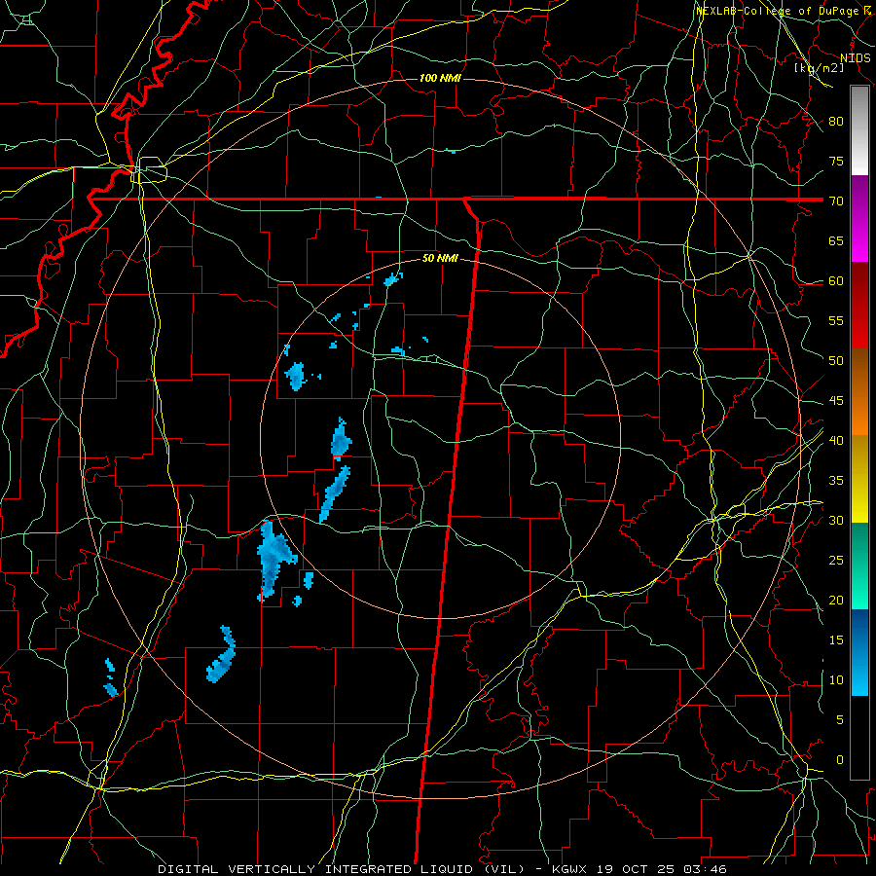Viewport: 876px width, 876px height.
Task: Click the NIDS label above the scale
Action: click(x=856, y=57)
